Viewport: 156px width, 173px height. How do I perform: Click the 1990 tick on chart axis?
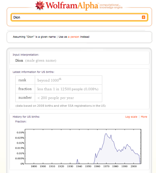coord(124,166)
